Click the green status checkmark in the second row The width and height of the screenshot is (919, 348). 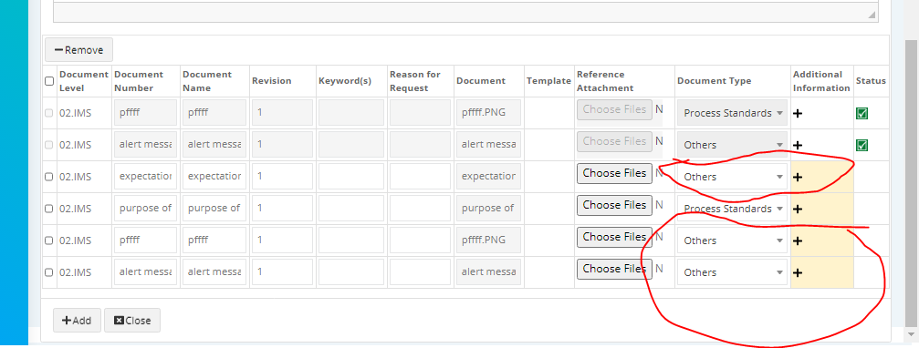click(x=862, y=145)
